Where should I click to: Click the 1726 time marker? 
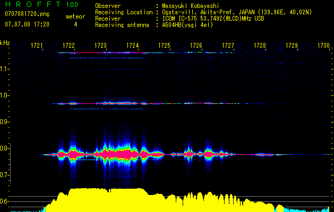(196, 46)
